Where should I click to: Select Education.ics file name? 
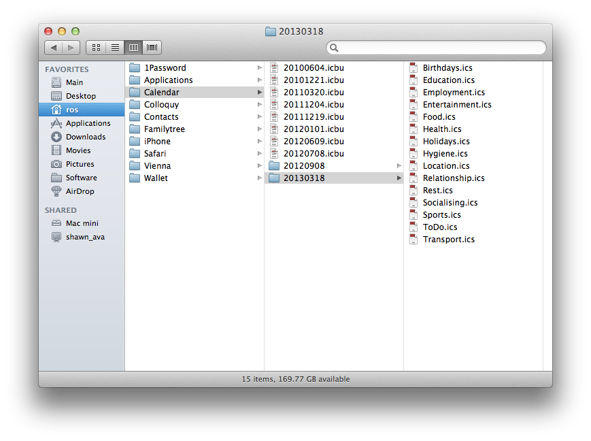(449, 80)
